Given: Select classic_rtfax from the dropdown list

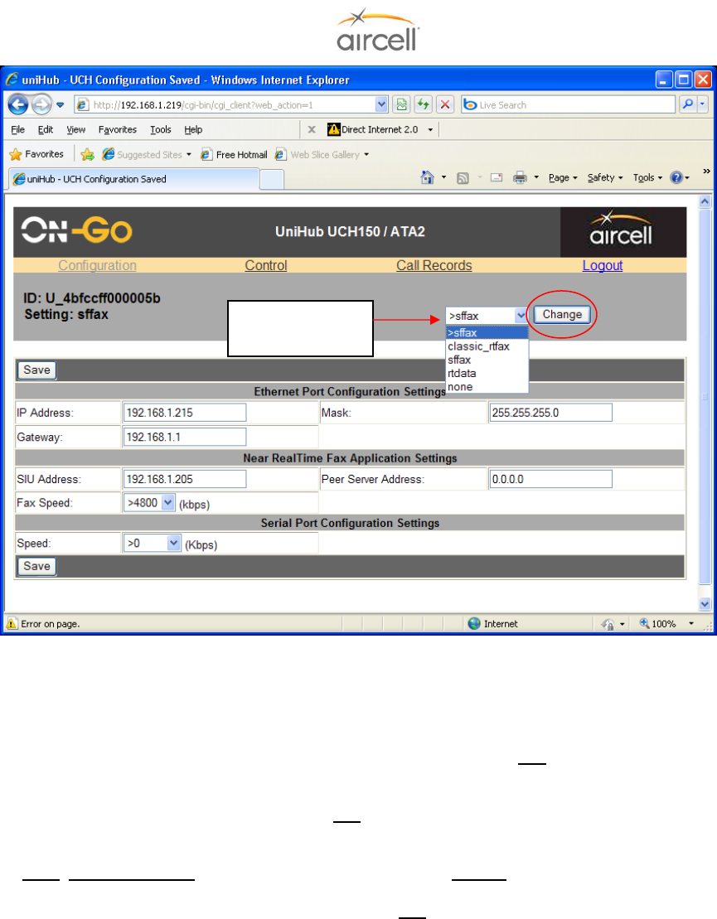Looking at the screenshot, I should pos(487,346).
